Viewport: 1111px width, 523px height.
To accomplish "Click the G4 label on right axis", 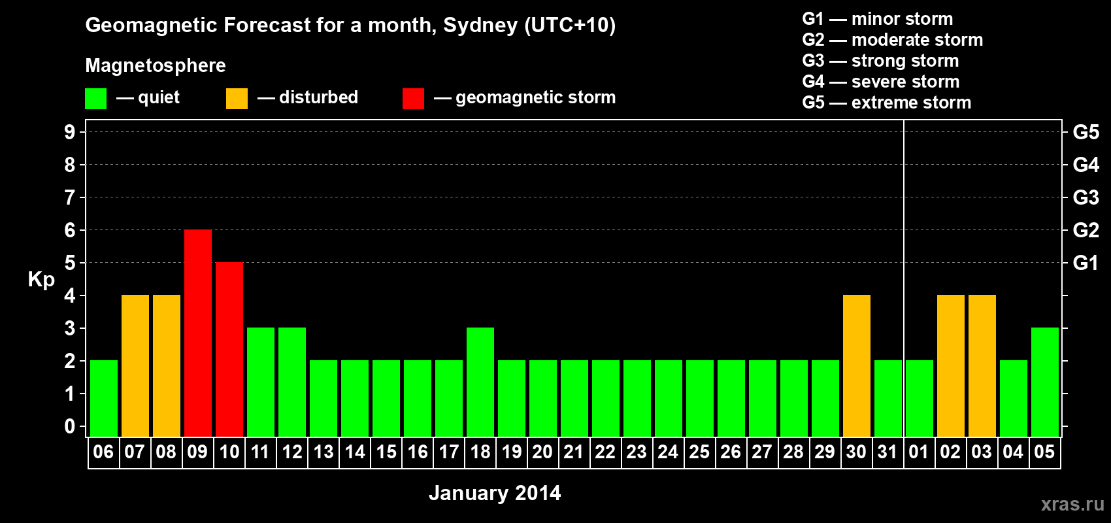I will 1086,165.
